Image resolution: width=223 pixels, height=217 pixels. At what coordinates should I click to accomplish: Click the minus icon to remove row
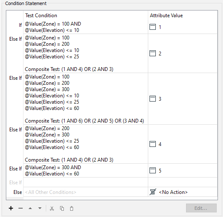pyautogui.click(x=21, y=208)
